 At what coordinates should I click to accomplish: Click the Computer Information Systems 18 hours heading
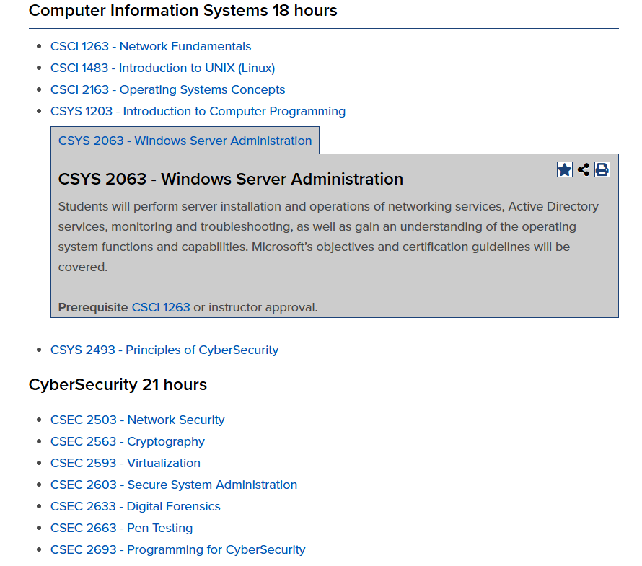183,11
